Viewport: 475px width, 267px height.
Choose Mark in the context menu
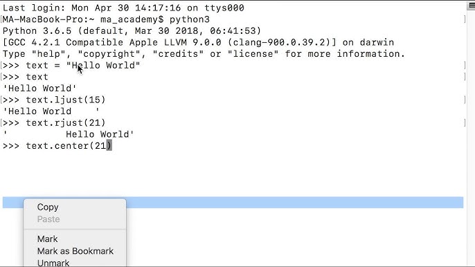[47, 239]
